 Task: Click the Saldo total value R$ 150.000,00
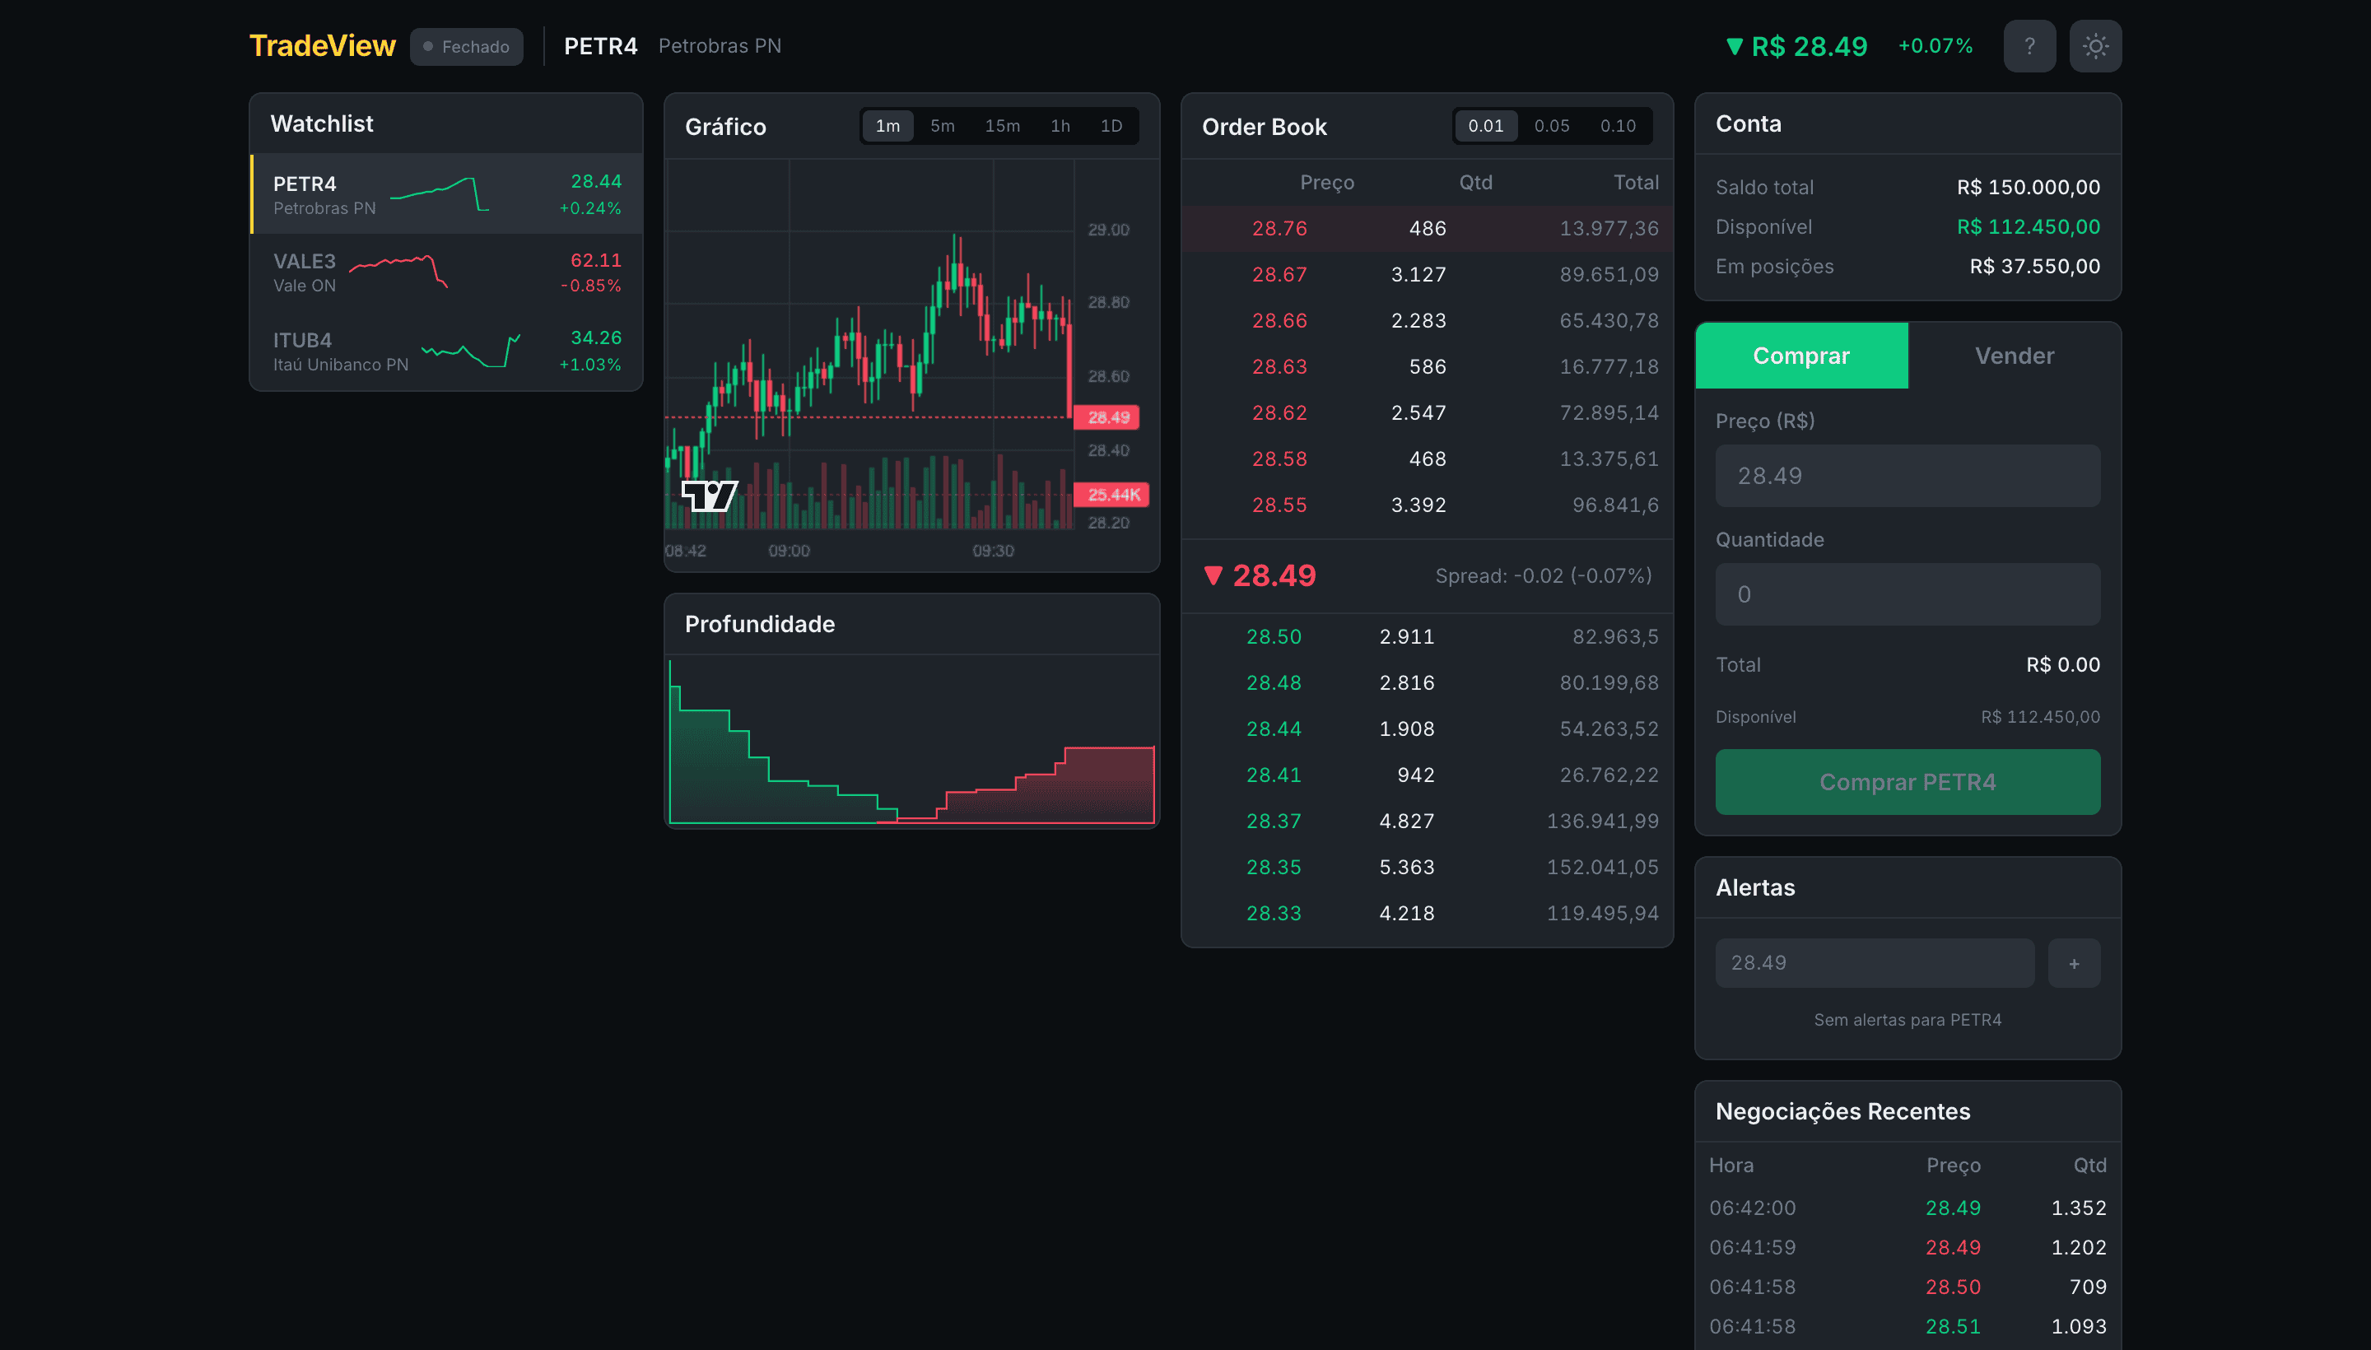pos(2028,188)
